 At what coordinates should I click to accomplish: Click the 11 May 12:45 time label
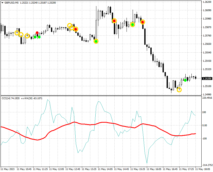click(x=73, y=169)
